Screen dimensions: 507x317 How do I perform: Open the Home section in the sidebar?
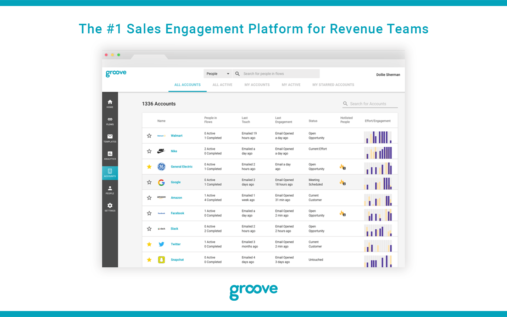(x=110, y=103)
